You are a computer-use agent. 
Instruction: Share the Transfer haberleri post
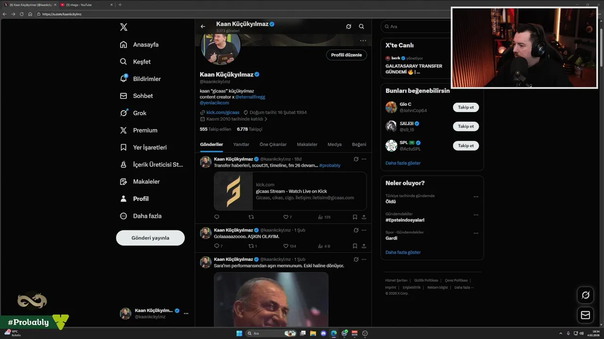[364, 217]
